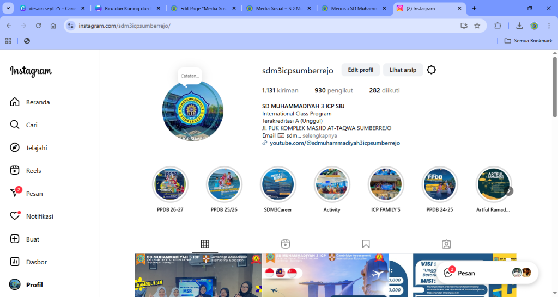Screen dimensions: 558x297
Task: Click site information icon in address bar
Action: 71,26
